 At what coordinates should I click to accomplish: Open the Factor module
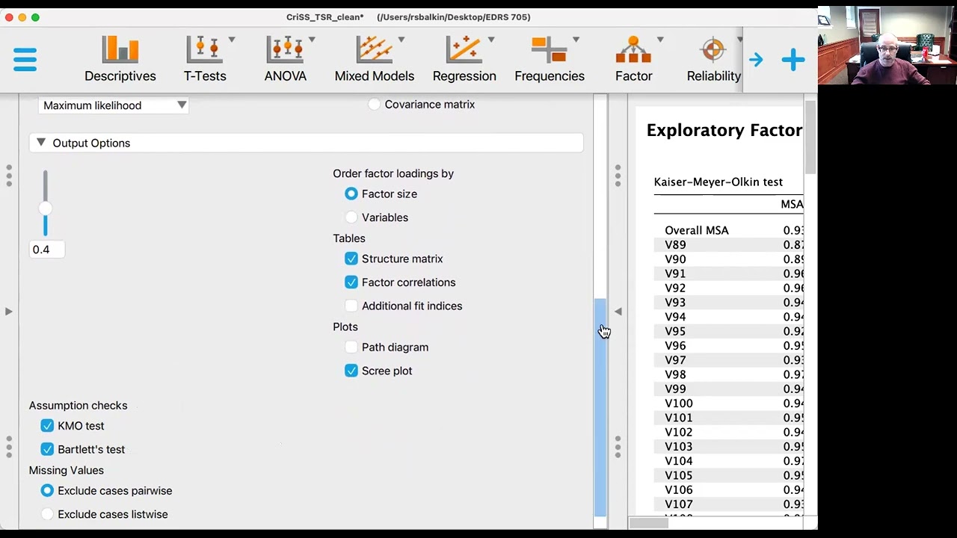[633, 59]
